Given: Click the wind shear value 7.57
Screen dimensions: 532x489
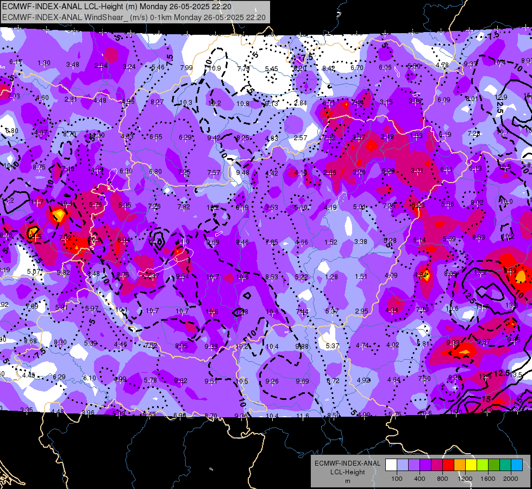Looking at the screenshot, I should [x=214, y=172].
